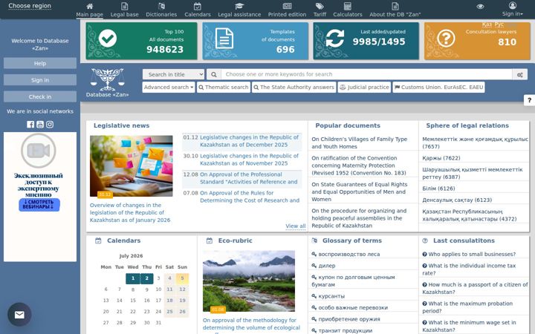
Task: Click the floating mail envelope button
Action: (x=19, y=315)
